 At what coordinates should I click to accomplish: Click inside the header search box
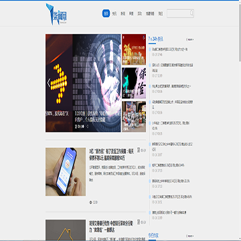(x=180, y=13)
